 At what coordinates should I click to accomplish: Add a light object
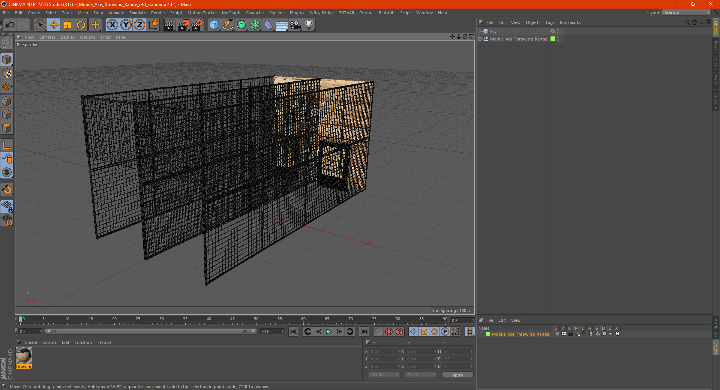click(x=309, y=25)
